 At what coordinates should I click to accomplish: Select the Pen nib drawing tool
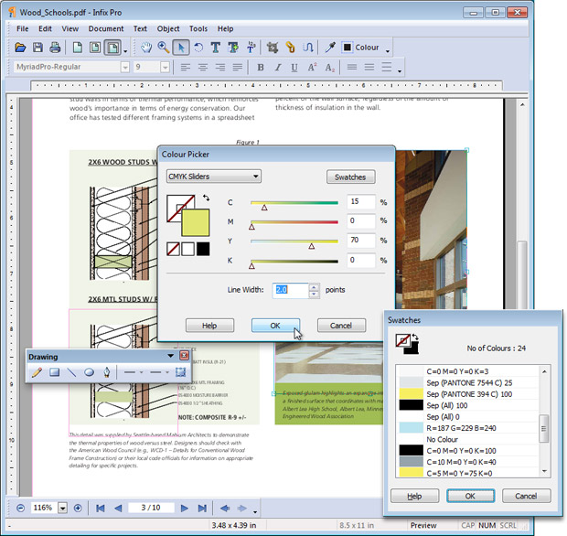pos(107,372)
